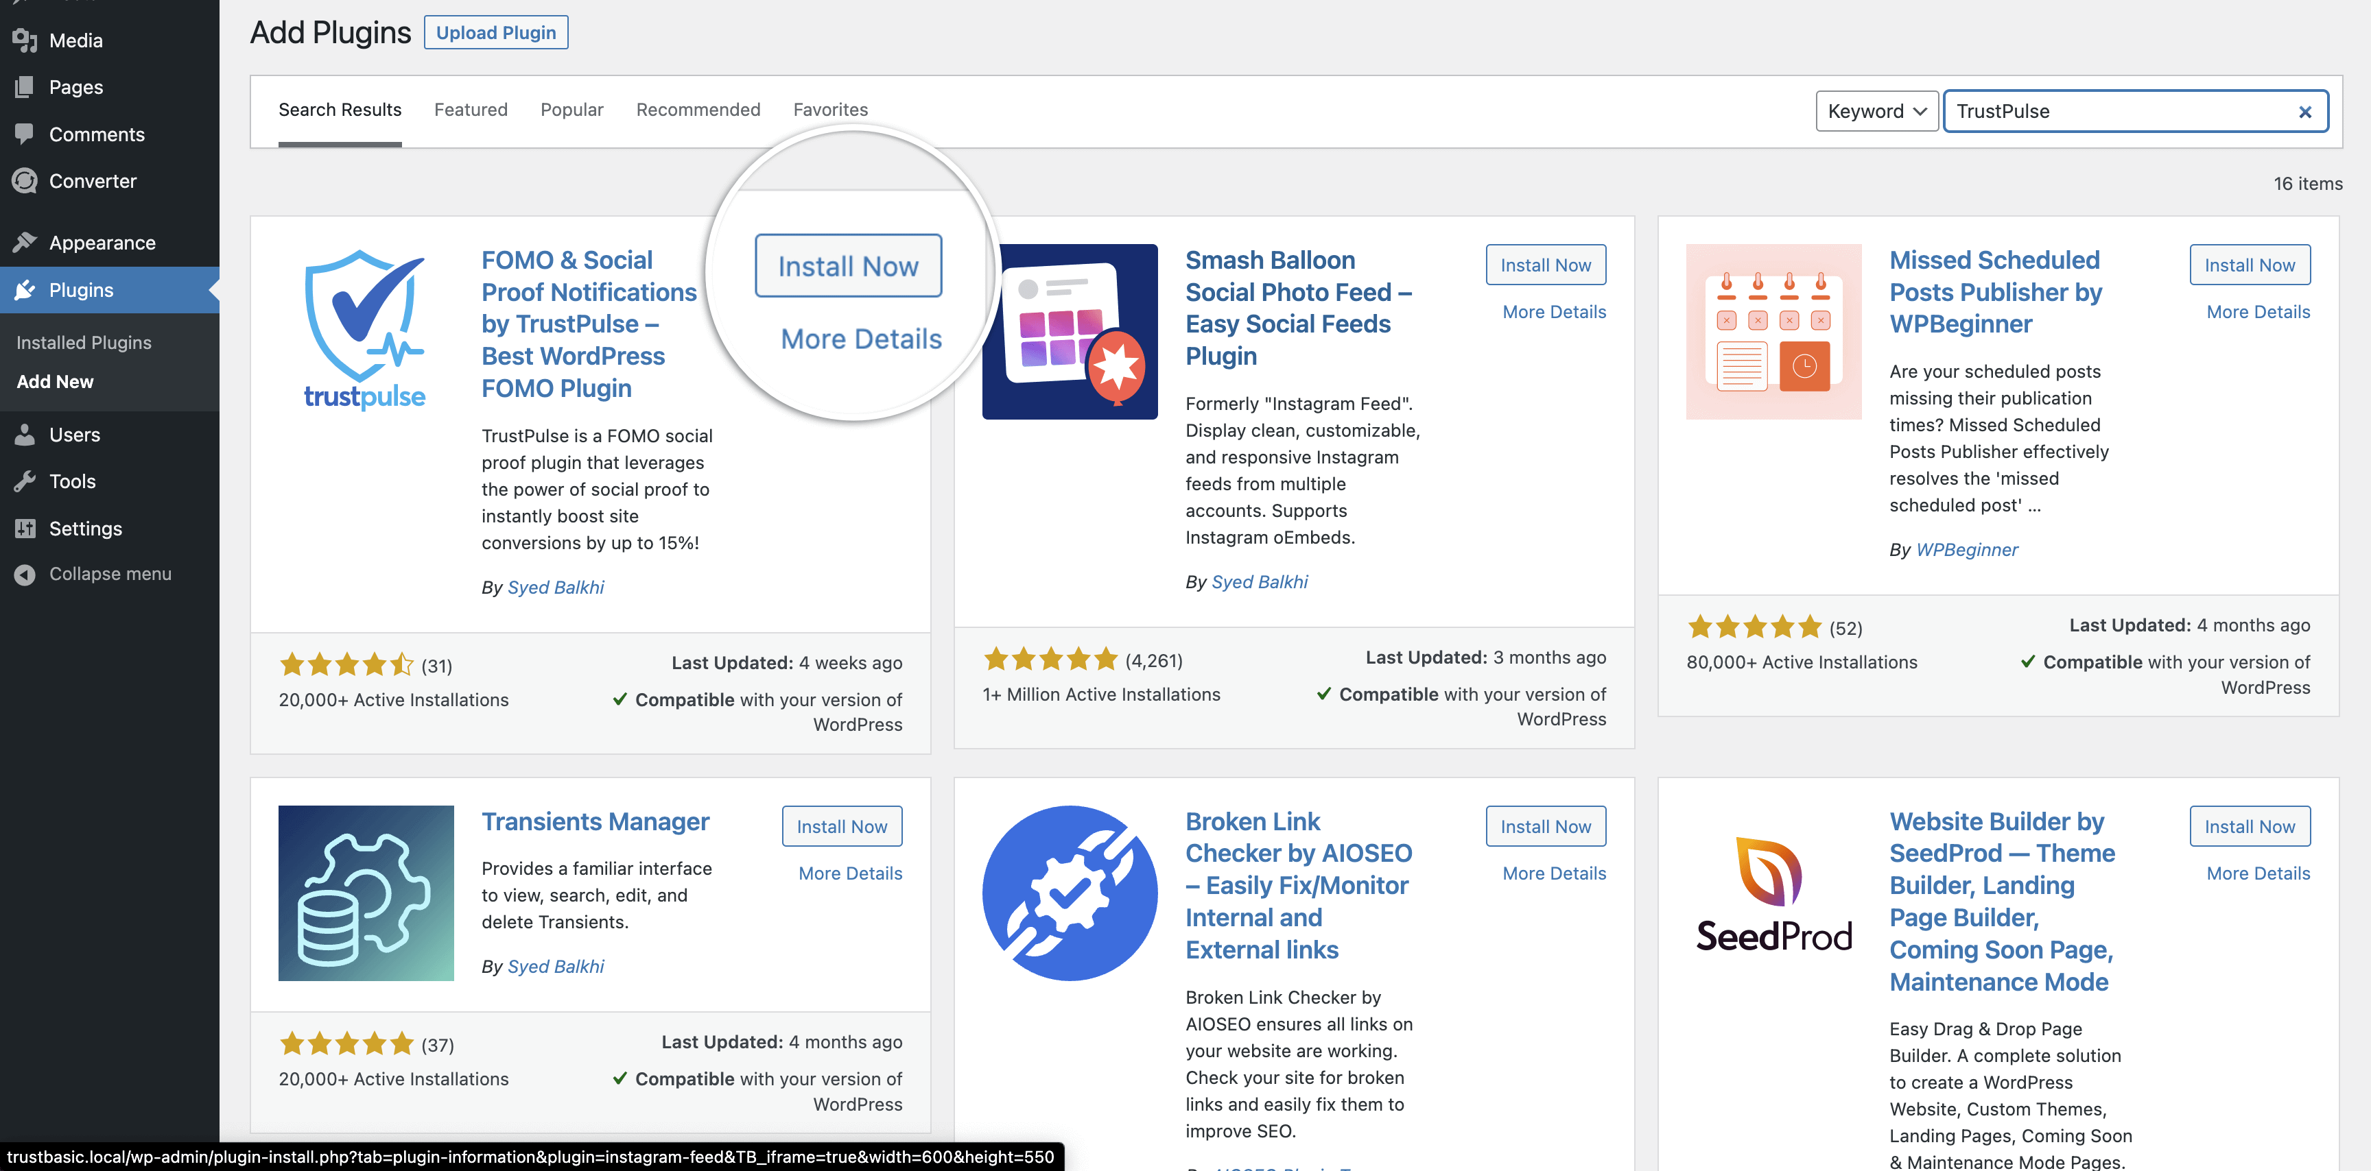Click Install Now for Transients Manager
Viewport: 2371px width, 1171px height.
[842, 827]
